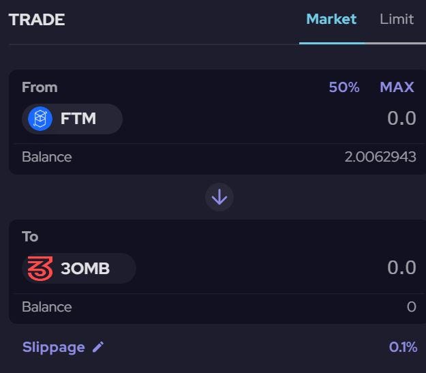Click the Balance label under FTM
The image size is (426, 373).
[47, 157]
